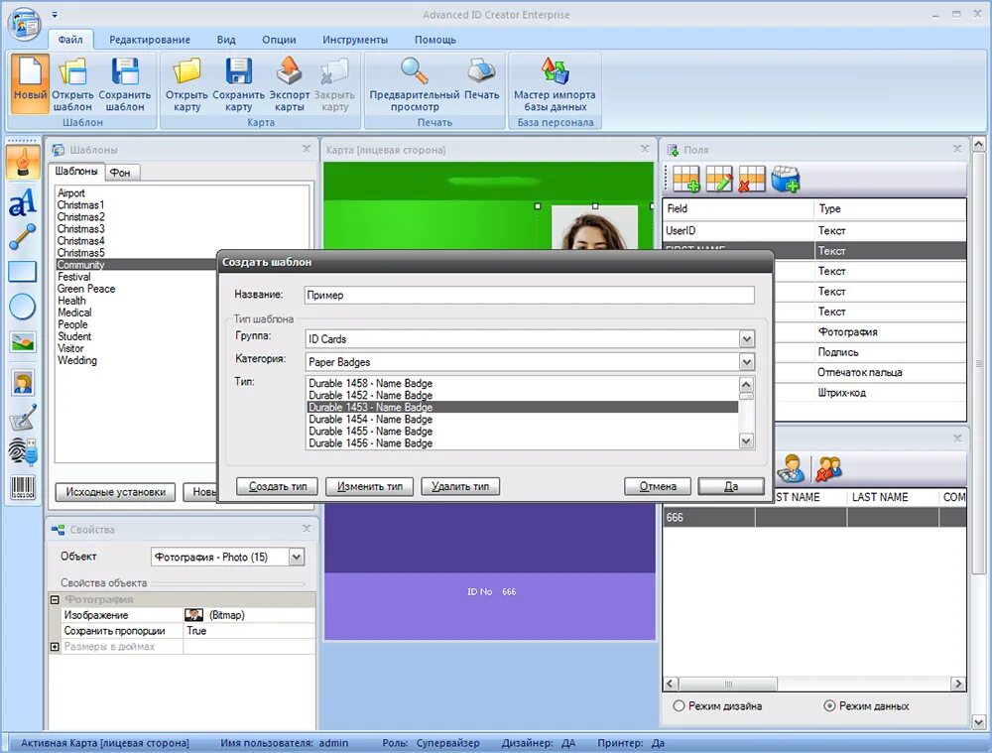Select the Barcode tool
The image size is (992, 753).
pos(23,487)
